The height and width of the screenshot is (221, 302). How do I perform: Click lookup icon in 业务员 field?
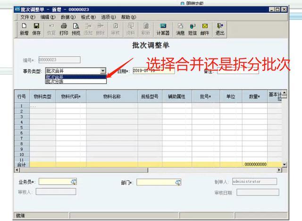(x=74, y=182)
